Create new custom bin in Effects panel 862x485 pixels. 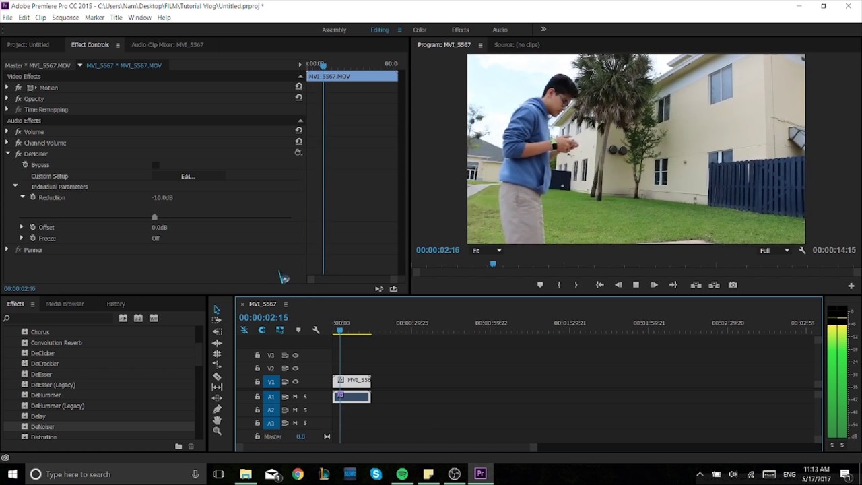178,446
